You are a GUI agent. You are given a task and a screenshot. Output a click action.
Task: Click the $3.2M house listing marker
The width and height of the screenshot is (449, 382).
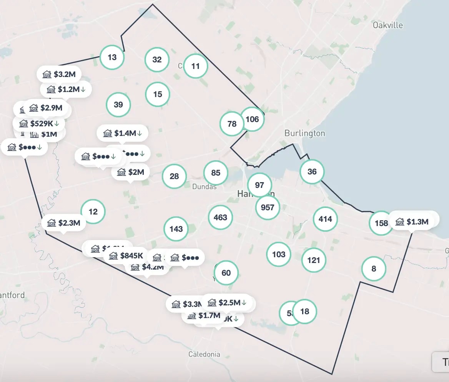(59, 74)
